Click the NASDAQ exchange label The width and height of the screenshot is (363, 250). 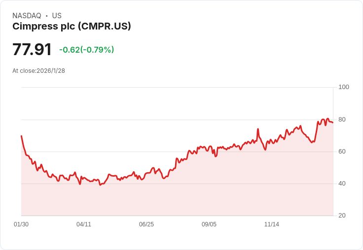click(27, 16)
